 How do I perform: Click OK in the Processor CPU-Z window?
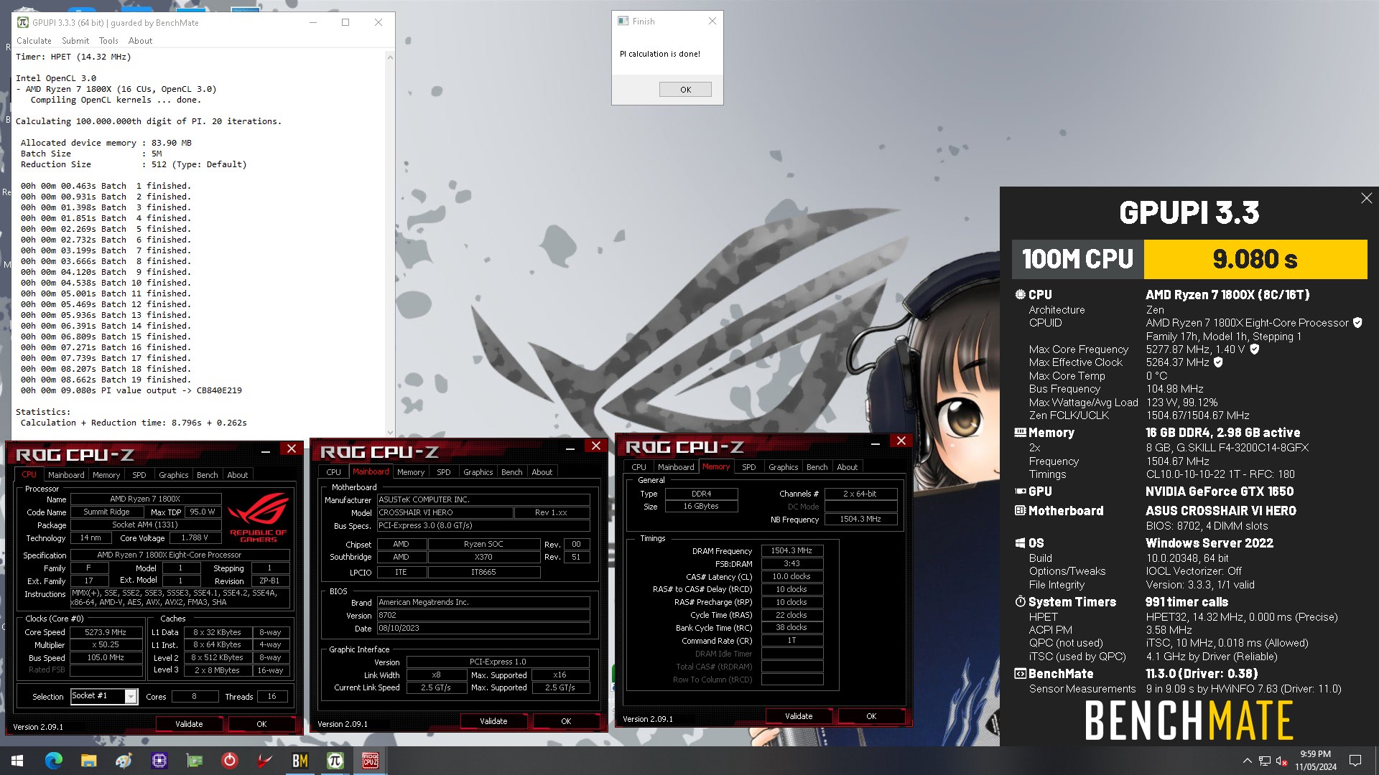(261, 724)
